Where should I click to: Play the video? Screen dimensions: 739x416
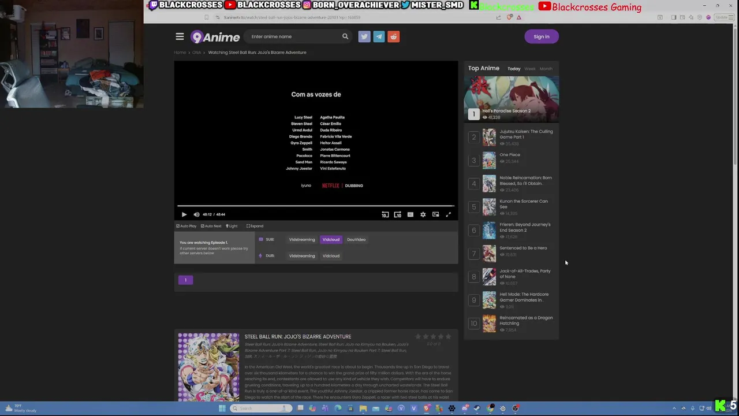(x=184, y=214)
